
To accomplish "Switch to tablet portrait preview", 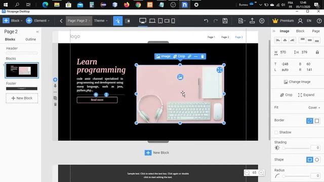I will 160,21.
